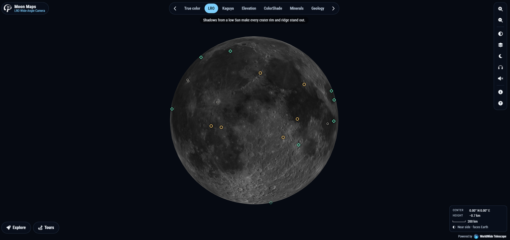Click the crescent moon icon
510x240 pixels.
[500, 56]
